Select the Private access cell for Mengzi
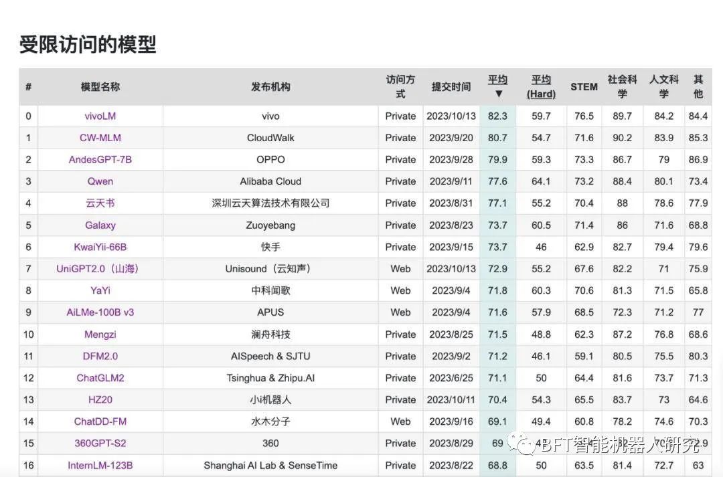 click(400, 335)
